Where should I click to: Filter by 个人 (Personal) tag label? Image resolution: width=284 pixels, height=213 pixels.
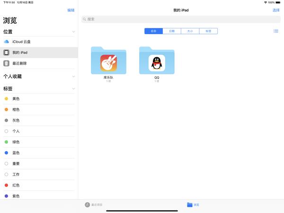[16, 131]
